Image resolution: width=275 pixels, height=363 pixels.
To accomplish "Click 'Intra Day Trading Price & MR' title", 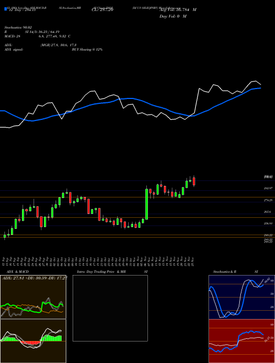I will point(101,272).
